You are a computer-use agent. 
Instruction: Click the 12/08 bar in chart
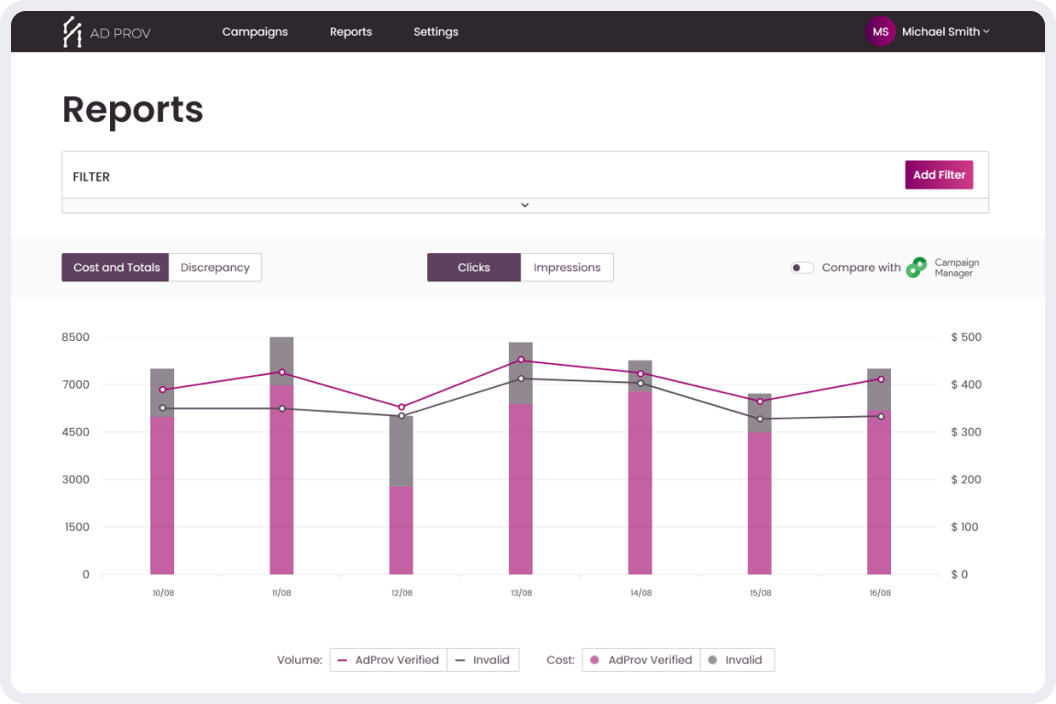click(401, 513)
